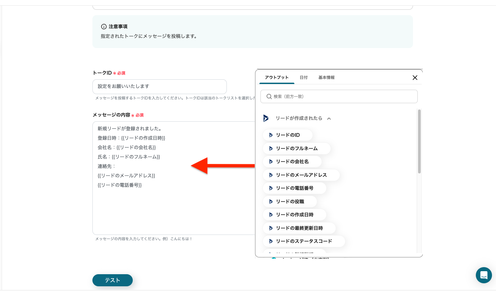This screenshot has width=496, height=291.
Task: Click the icon on the リードの最終更新日時 chip
Action: coord(271,228)
